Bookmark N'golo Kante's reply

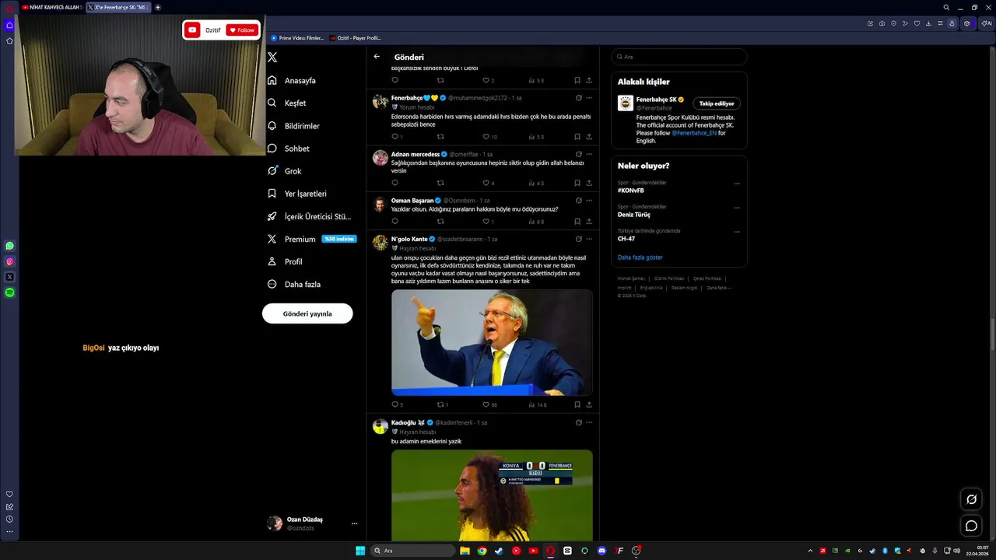(x=577, y=404)
